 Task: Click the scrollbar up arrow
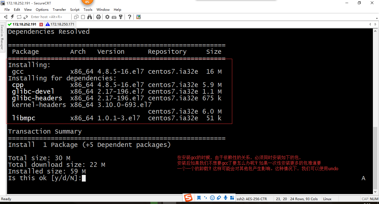tap(375, 31)
